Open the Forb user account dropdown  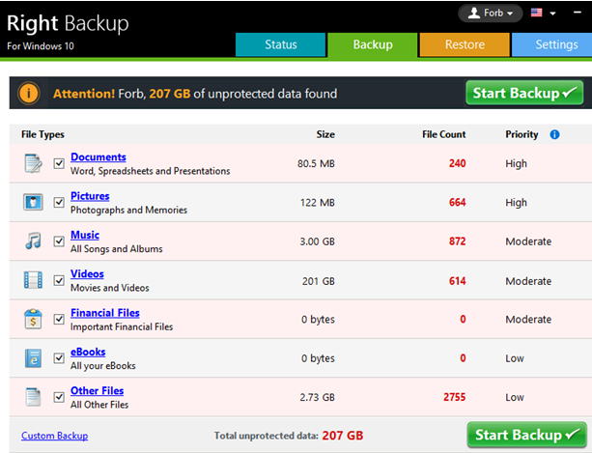(x=490, y=14)
